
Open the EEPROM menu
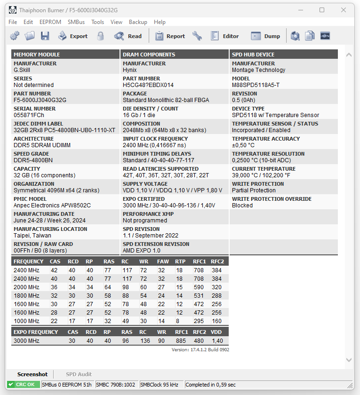(50, 22)
